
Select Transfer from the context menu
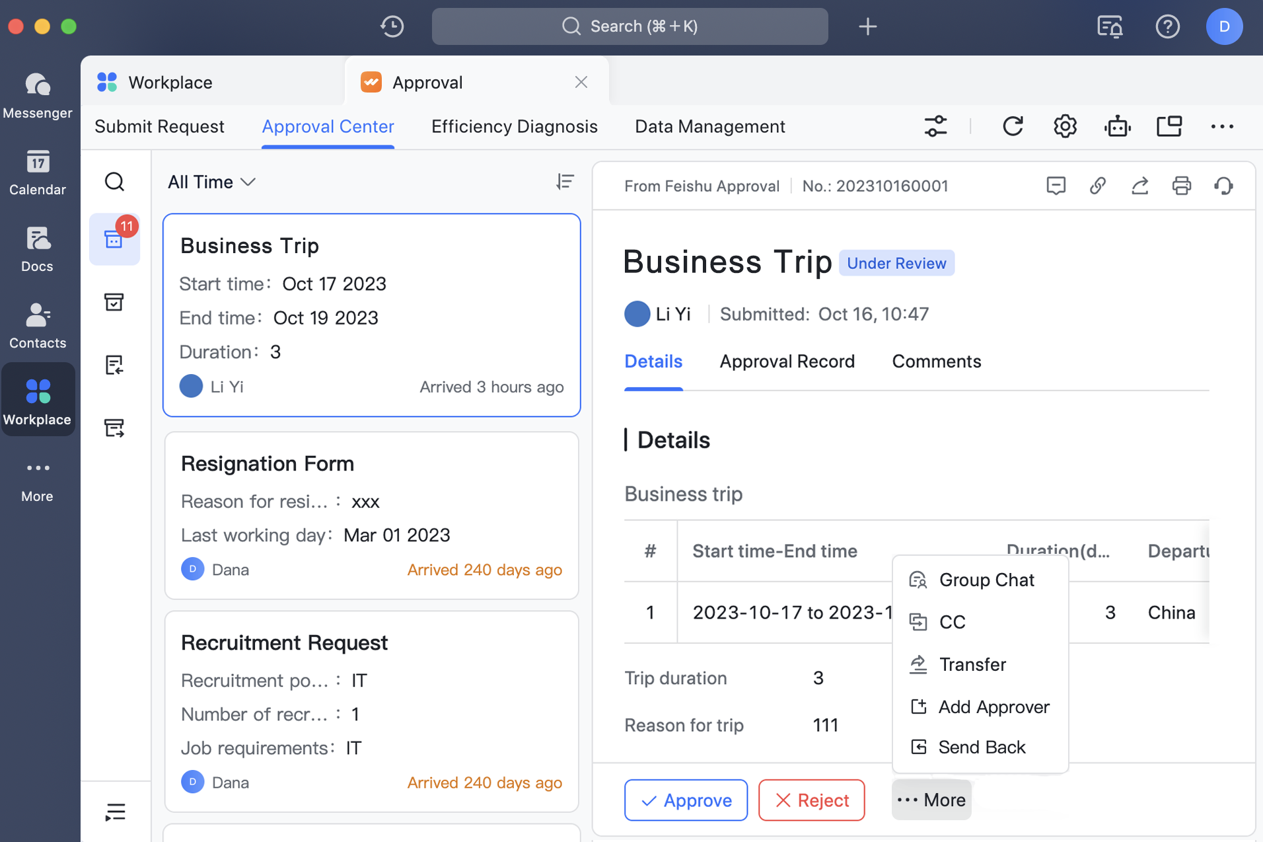coord(972,664)
